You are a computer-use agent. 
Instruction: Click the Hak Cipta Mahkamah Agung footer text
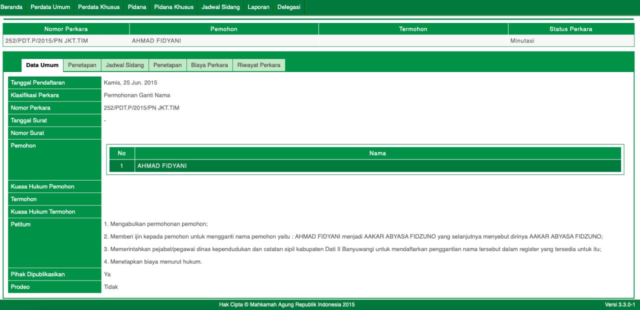click(287, 304)
